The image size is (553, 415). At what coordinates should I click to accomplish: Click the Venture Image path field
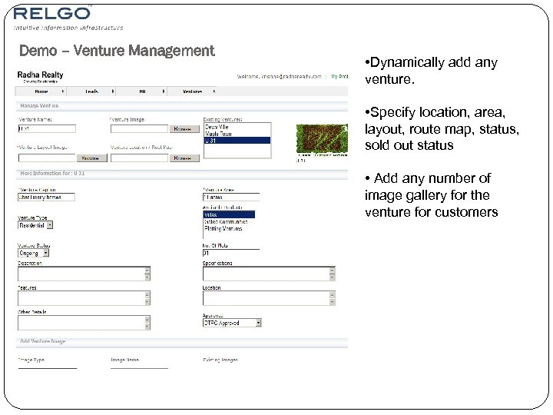[139, 129]
